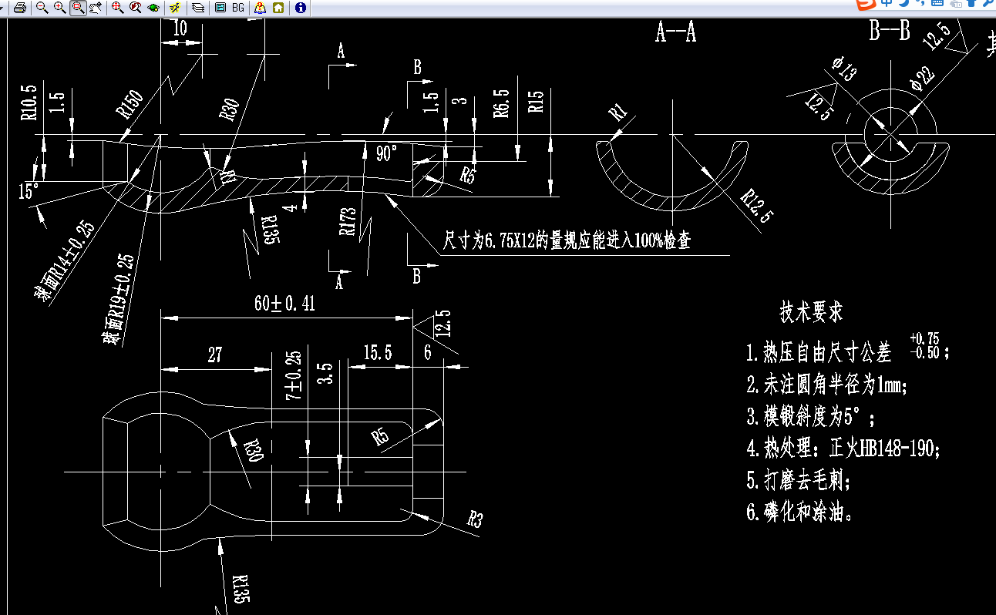Click the soft keyboard icon in the input bar
Screen dimensions: 996x615
[x=936, y=3]
